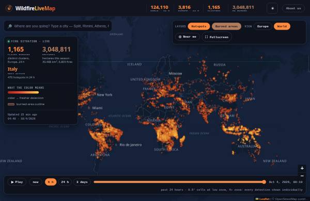Open the OpenStreetMap contributors link

(290, 199)
